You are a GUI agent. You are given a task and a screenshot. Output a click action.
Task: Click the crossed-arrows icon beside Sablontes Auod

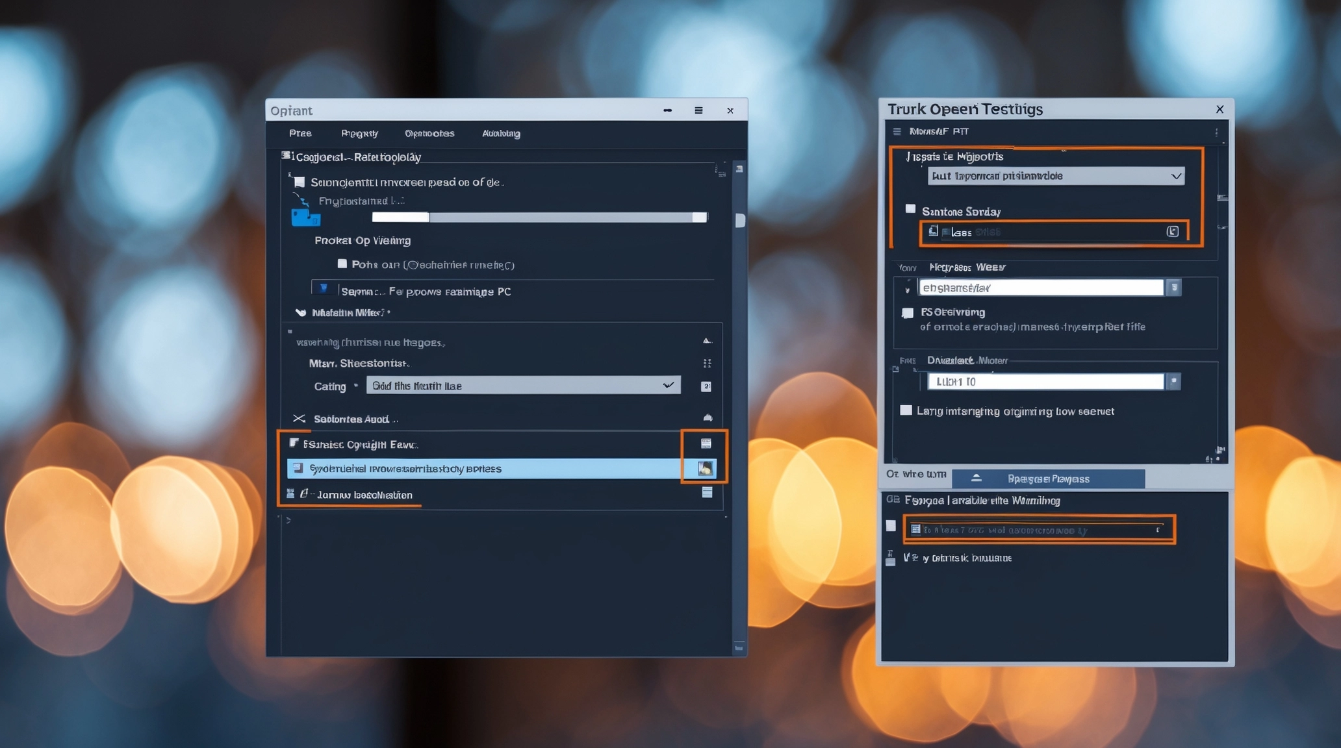pos(299,419)
